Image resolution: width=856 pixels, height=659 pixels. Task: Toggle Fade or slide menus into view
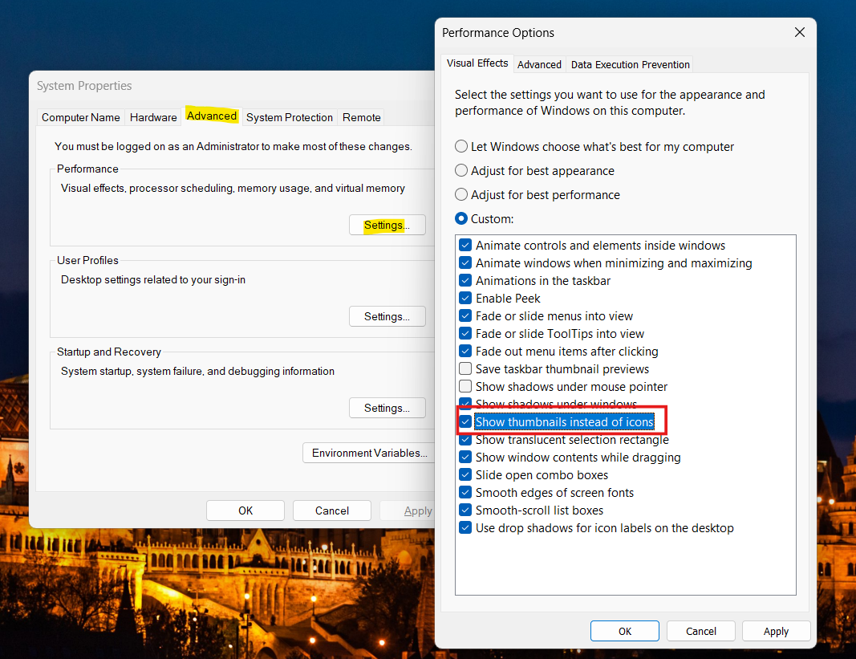[465, 315]
